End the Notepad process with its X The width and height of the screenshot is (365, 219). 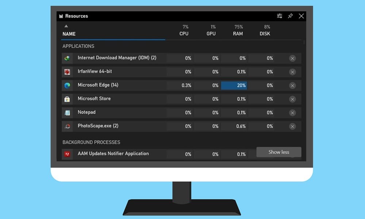(292, 113)
